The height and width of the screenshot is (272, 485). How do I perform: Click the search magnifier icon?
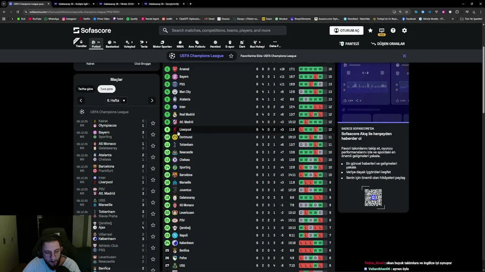[165, 30]
